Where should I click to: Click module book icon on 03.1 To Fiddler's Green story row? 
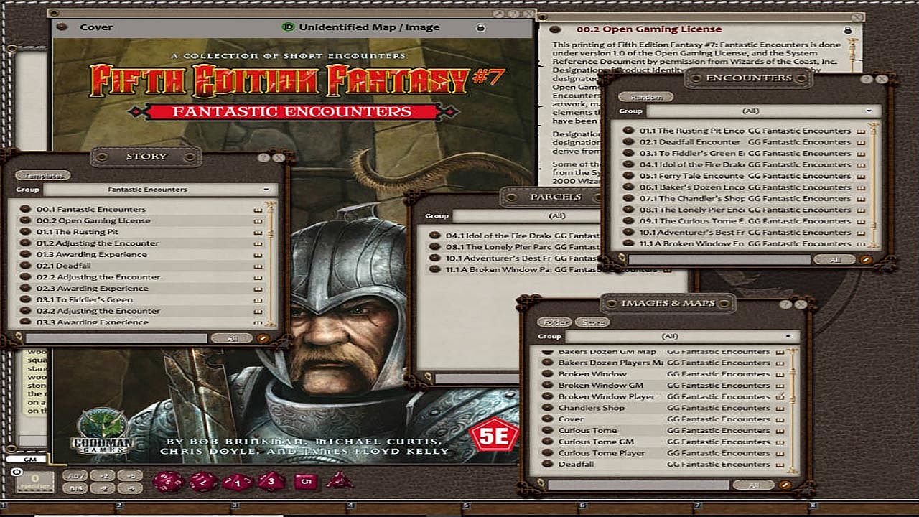pos(258,300)
